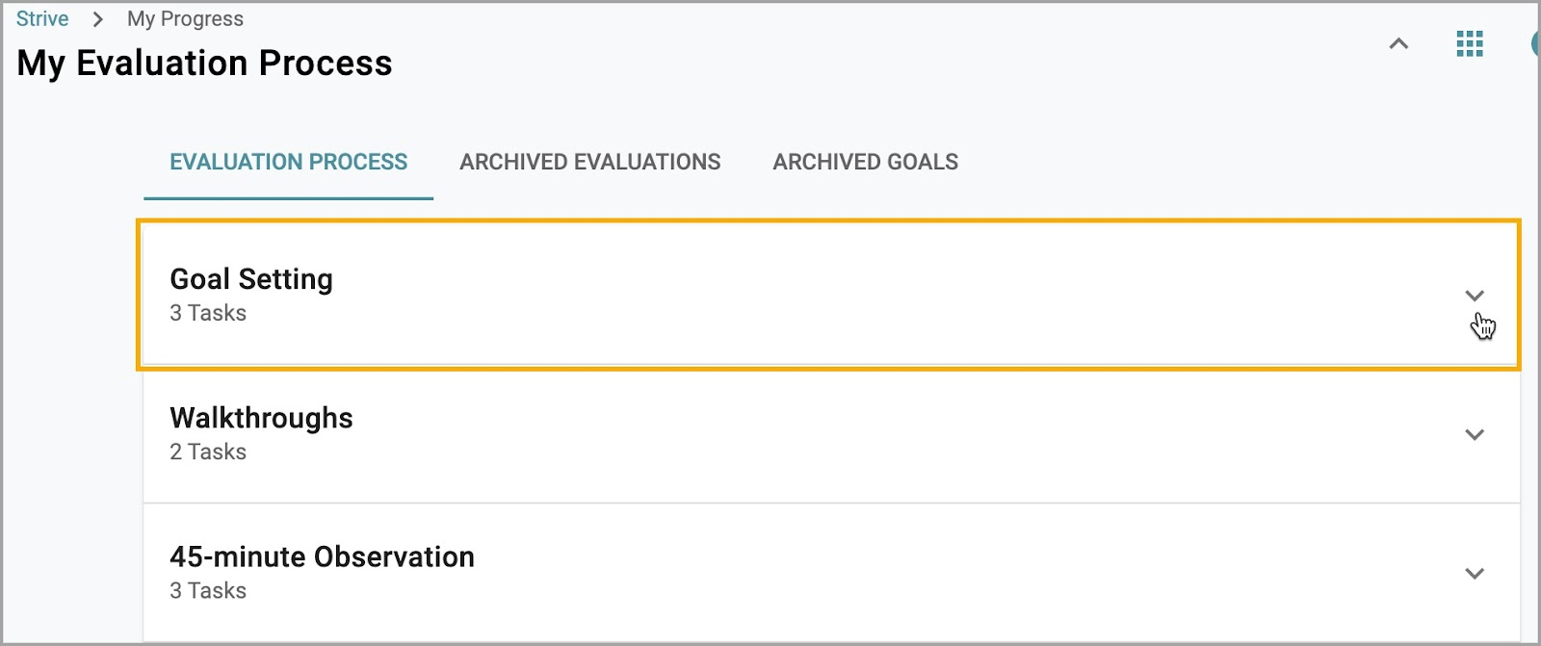The width and height of the screenshot is (1541, 646).
Task: Go to Strive via breadcrumb link
Action: pos(42,19)
